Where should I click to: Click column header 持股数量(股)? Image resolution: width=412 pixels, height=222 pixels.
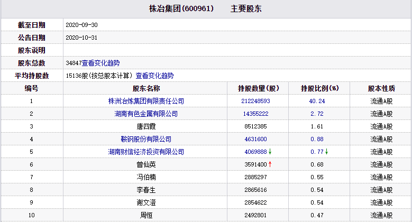tap(258, 88)
